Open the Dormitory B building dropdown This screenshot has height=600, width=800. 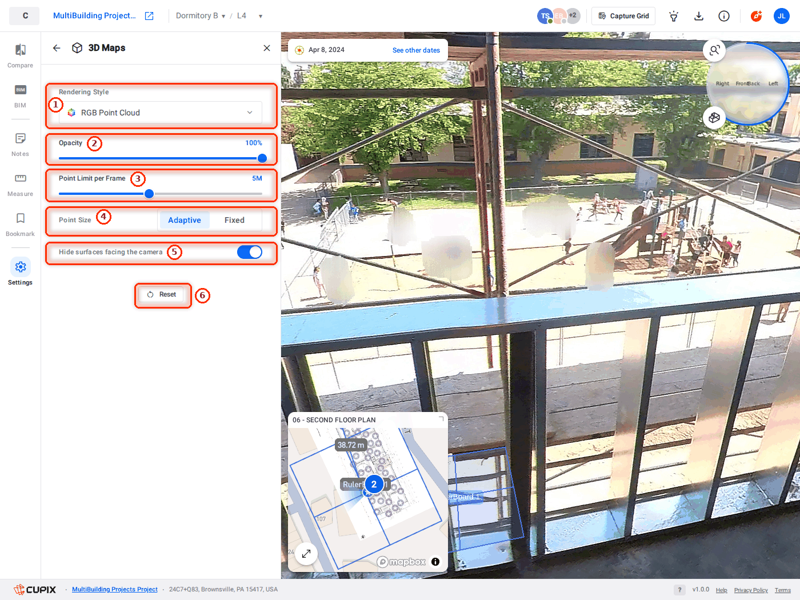tap(201, 16)
